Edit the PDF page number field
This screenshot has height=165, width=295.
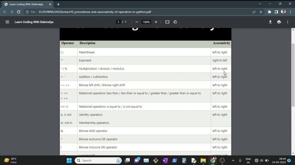[118, 22]
